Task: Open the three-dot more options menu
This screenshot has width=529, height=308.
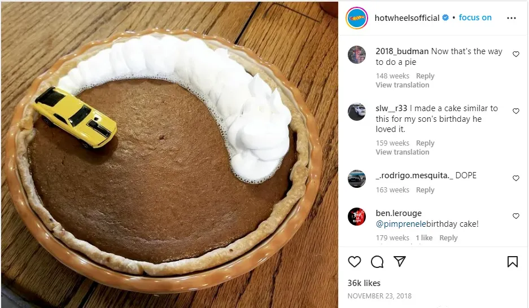Action: coord(511,18)
